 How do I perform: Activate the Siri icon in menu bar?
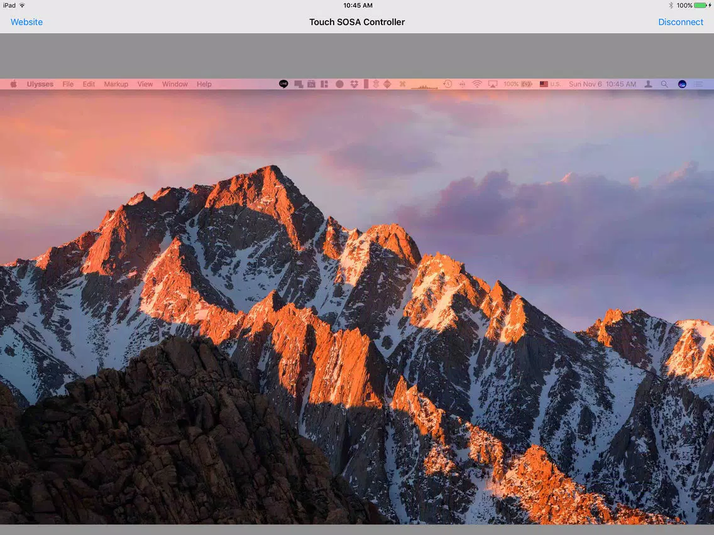click(x=682, y=84)
